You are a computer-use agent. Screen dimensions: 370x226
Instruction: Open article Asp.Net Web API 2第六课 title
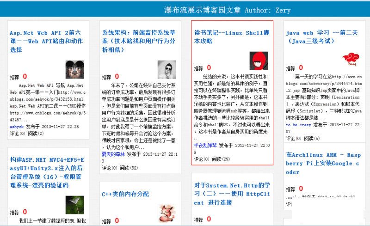point(47,41)
